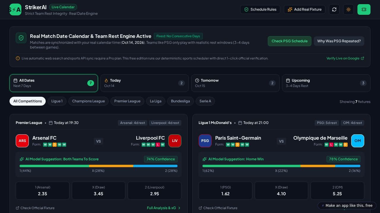The height and width of the screenshot is (213, 380).
Task: Click PSG vs Marseille probability bar
Action: (281, 166)
